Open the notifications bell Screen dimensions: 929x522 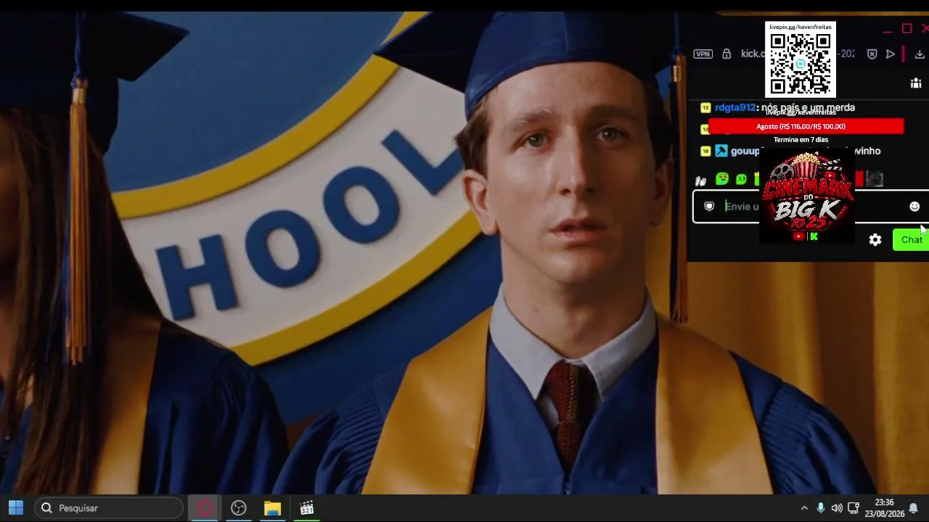tap(914, 508)
